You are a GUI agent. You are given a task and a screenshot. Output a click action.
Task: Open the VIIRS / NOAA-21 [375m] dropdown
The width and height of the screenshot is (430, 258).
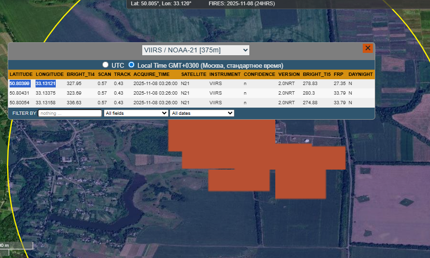(196, 50)
